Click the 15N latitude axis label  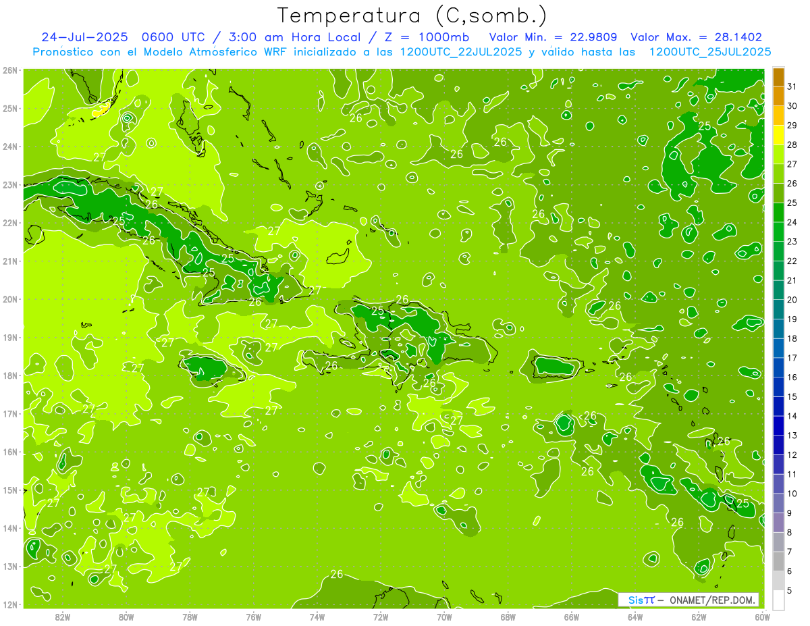tap(10, 490)
